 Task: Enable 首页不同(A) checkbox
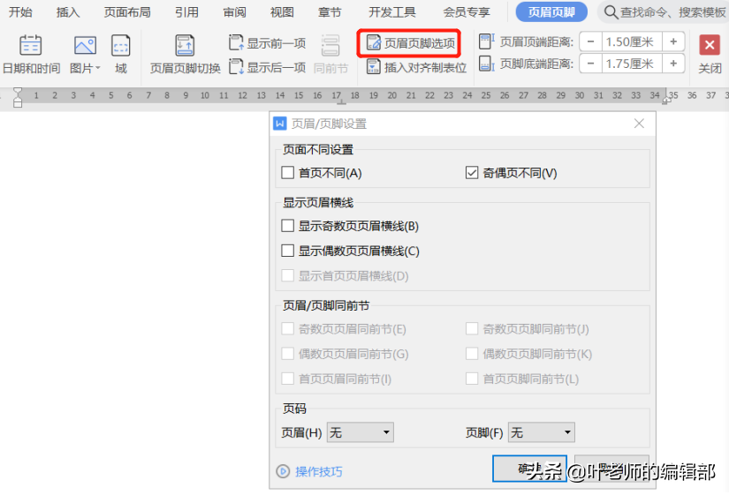click(288, 173)
